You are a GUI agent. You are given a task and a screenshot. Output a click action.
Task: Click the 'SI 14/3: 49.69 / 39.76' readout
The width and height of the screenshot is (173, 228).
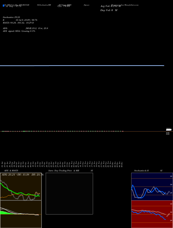[27, 20]
